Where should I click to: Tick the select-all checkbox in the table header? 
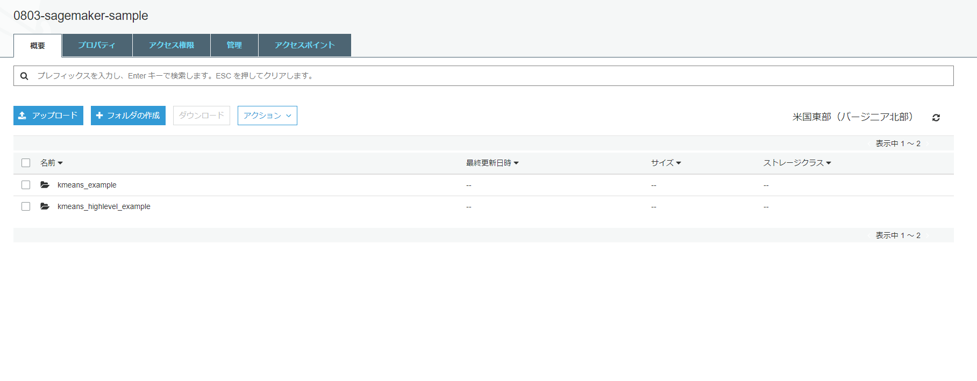pyautogui.click(x=26, y=163)
